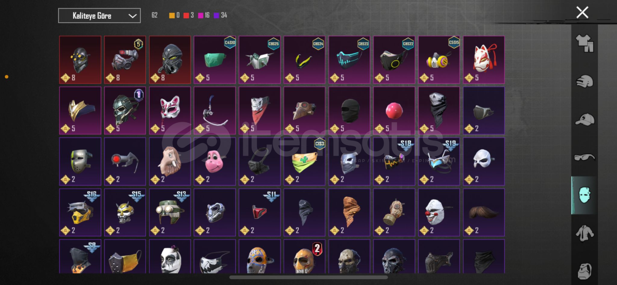This screenshot has width=617, height=285.
Task: Open the sunglasses category icon
Action: tap(585, 157)
